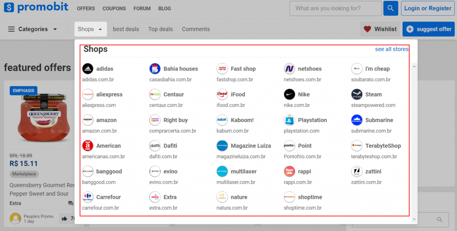The image size is (457, 231).
Task: Switch to Top deals tab
Action: click(161, 29)
